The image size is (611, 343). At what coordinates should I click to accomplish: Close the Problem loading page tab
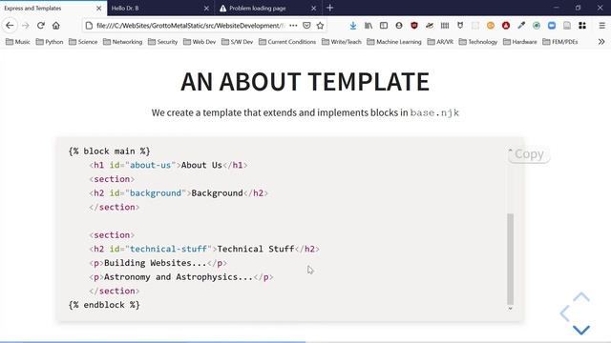314,9
